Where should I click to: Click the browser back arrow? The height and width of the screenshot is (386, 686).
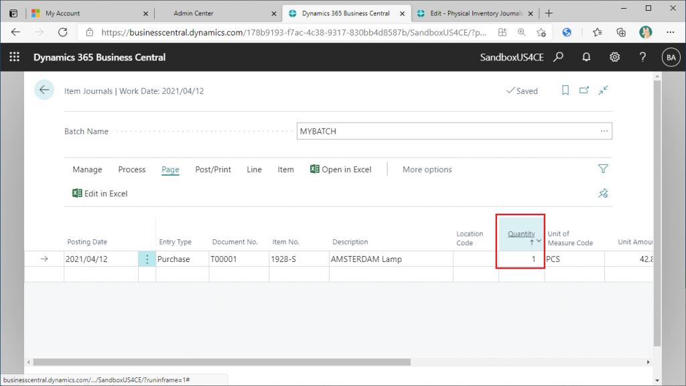(x=15, y=32)
